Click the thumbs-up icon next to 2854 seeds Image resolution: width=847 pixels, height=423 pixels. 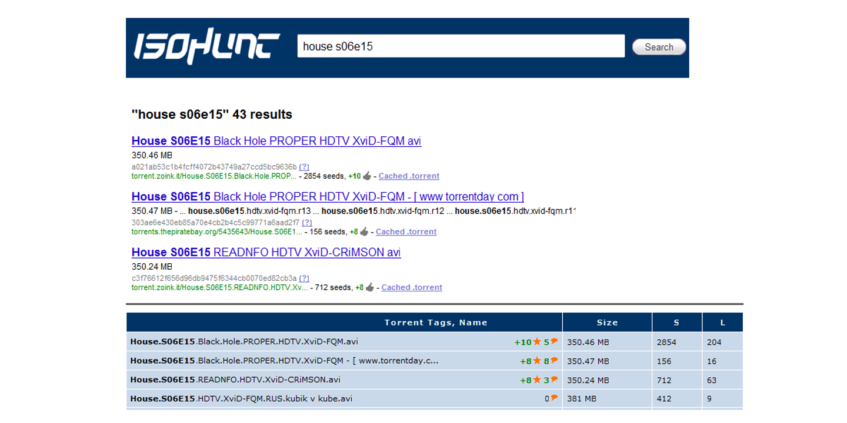[x=366, y=174]
